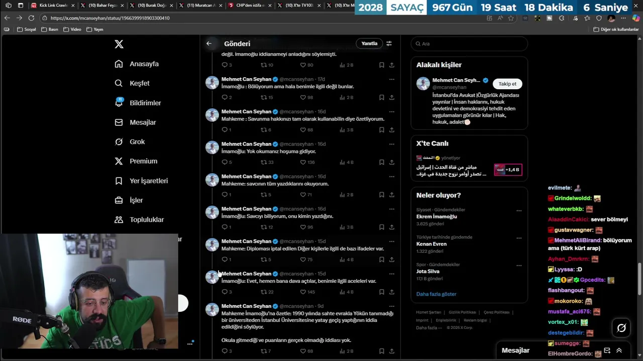643x361 pixels.
Task: View analytics of 'Savcıyı biliyorum' post
Action: [x=347, y=227]
